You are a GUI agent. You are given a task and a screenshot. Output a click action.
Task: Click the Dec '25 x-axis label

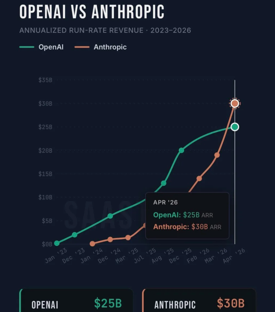(x=181, y=256)
